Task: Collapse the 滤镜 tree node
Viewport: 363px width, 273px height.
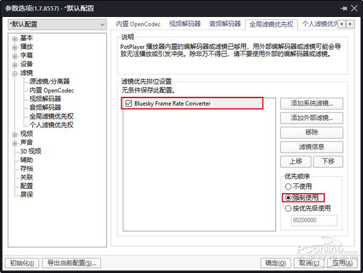Action: tap(14, 73)
